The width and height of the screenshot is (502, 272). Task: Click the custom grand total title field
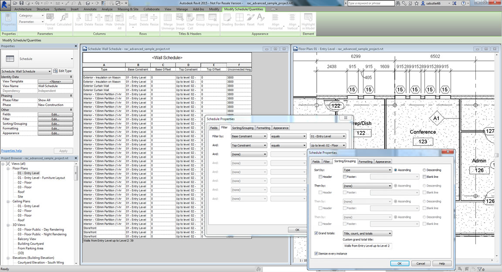[367, 246]
